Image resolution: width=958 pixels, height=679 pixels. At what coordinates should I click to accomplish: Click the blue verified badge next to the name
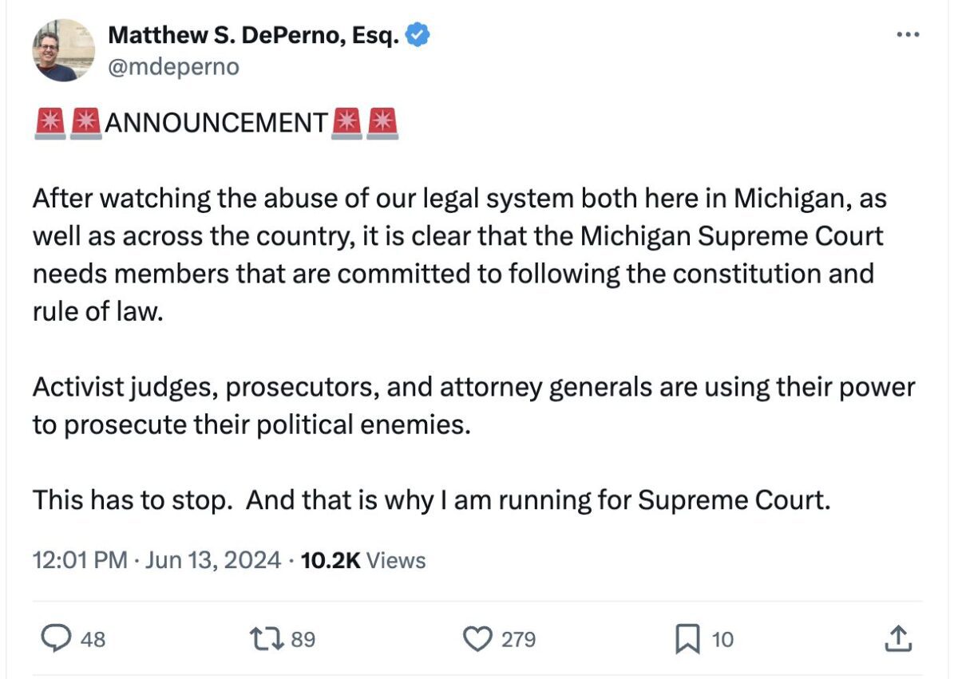419,34
